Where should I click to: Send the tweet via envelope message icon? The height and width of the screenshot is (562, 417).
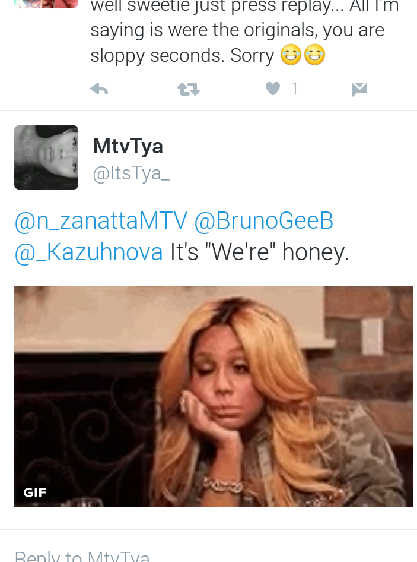tap(359, 89)
